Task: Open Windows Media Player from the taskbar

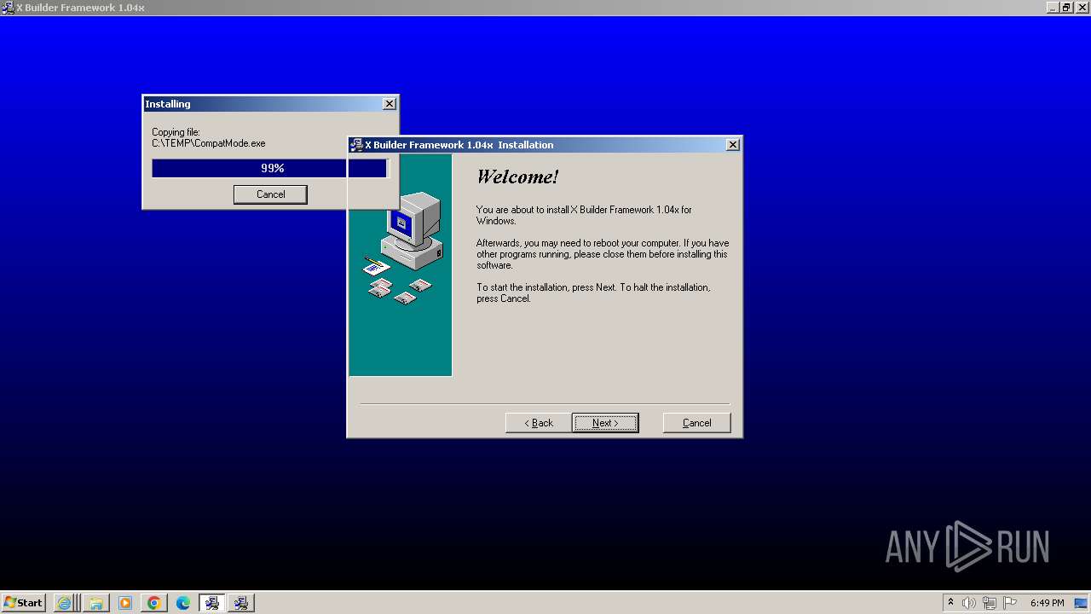Action: point(125,603)
